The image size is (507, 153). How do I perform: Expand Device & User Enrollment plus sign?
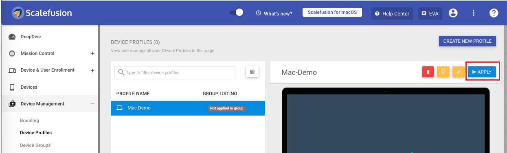click(x=92, y=70)
